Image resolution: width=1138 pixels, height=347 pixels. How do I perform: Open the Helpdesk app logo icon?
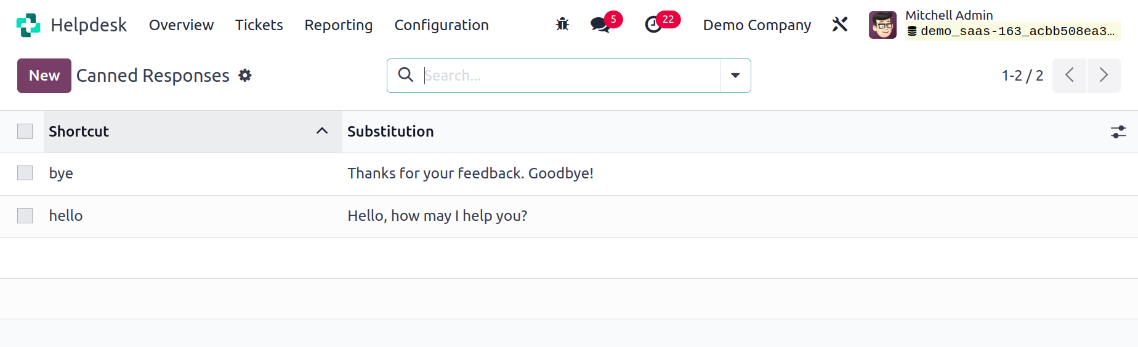pyautogui.click(x=28, y=25)
